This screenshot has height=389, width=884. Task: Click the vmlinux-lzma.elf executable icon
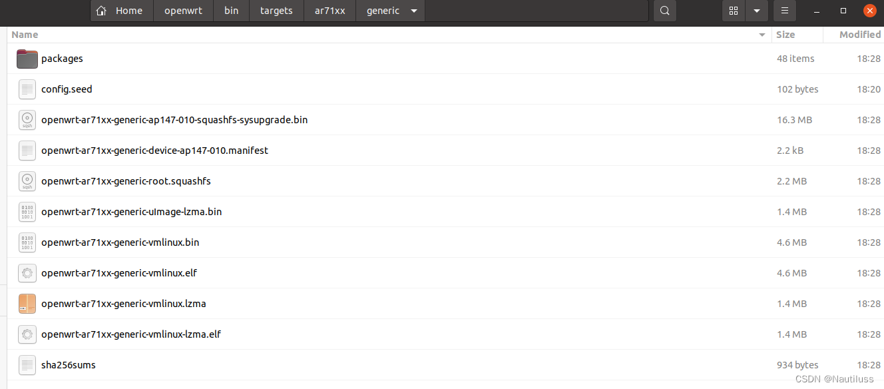click(x=27, y=334)
